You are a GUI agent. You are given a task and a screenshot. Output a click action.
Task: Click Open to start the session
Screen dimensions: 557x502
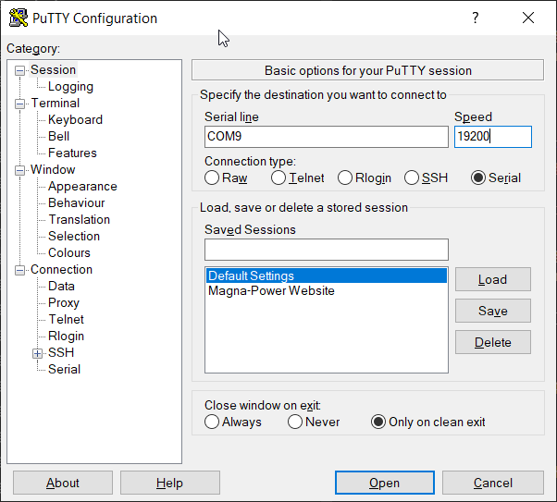pos(385,483)
